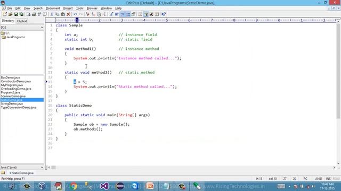This screenshot has width=341, height=191.
Task: Paste with the clipboard icon
Action: pyautogui.click(x=63, y=14)
